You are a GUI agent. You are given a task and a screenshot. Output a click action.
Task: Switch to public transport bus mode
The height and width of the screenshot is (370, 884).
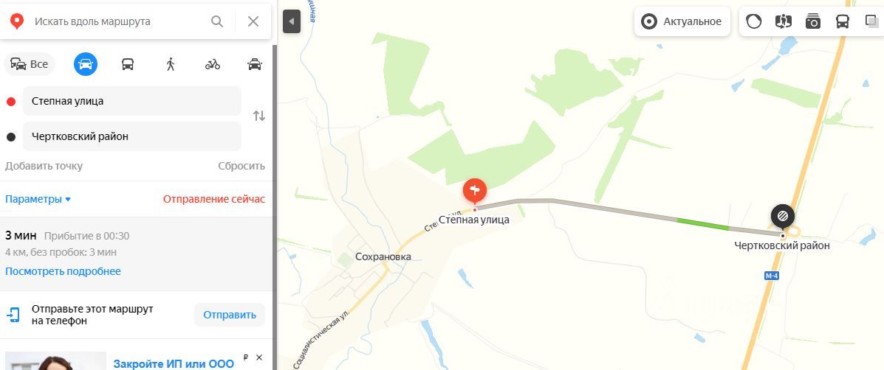tap(128, 64)
